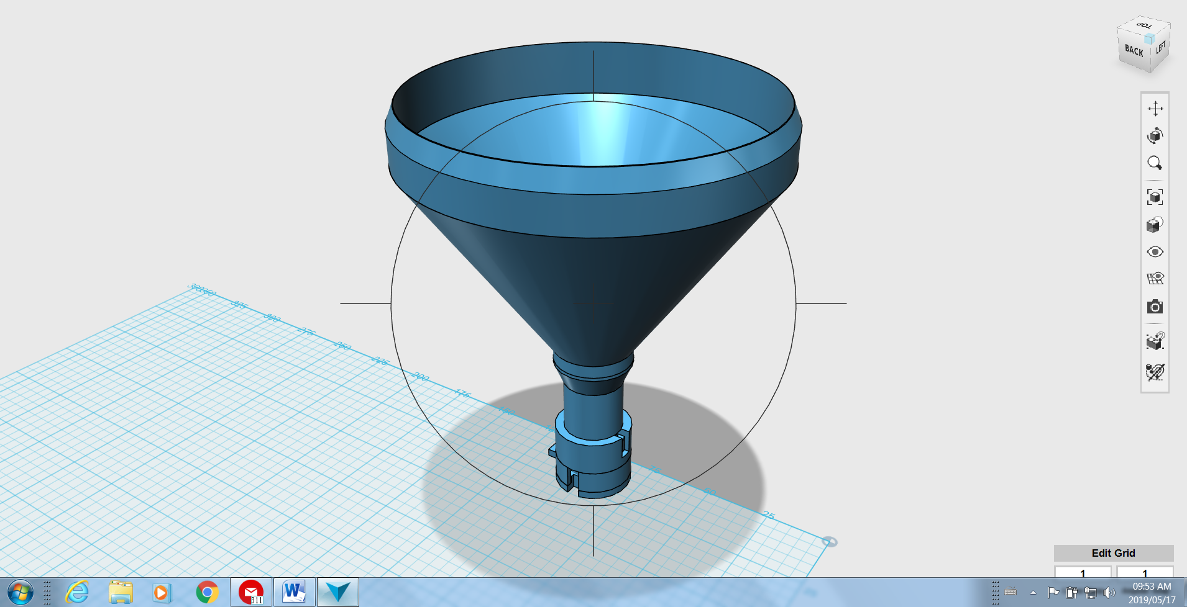The image size is (1187, 607).
Task: Click the snap magnet icon
Action: (1155, 340)
